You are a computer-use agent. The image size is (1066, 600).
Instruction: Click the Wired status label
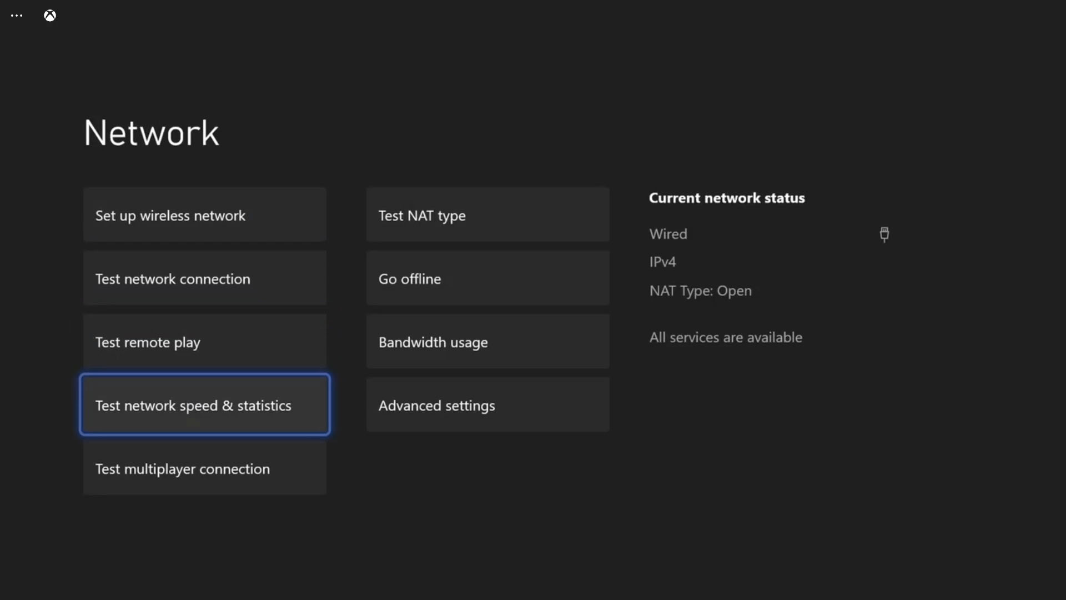coord(668,233)
